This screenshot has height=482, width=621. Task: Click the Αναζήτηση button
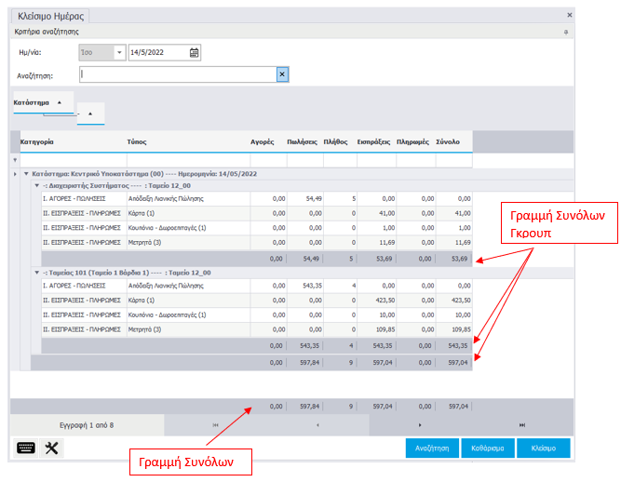point(432,448)
